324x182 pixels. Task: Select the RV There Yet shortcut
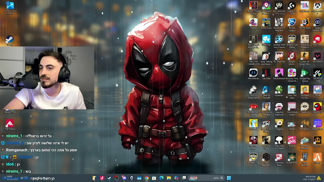tap(279, 57)
